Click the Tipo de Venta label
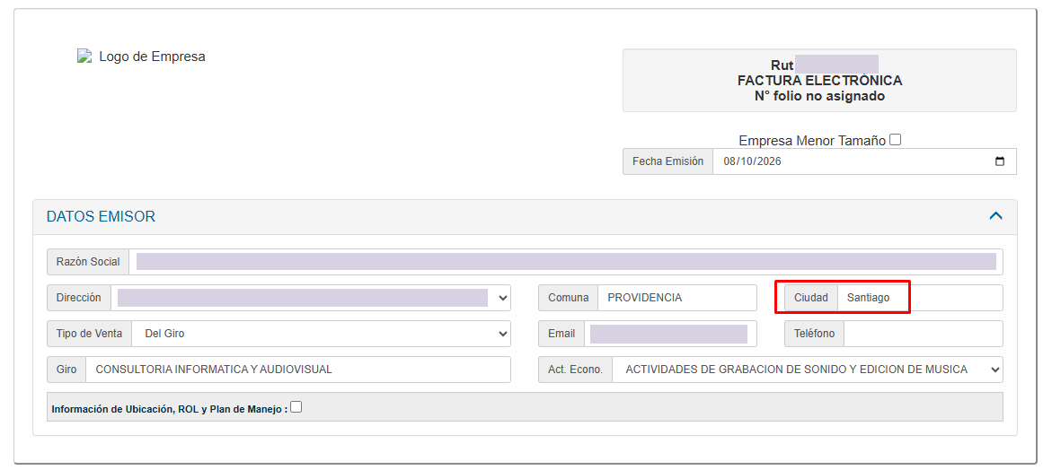Viewport: 1052px width, 470px height. pos(89,334)
